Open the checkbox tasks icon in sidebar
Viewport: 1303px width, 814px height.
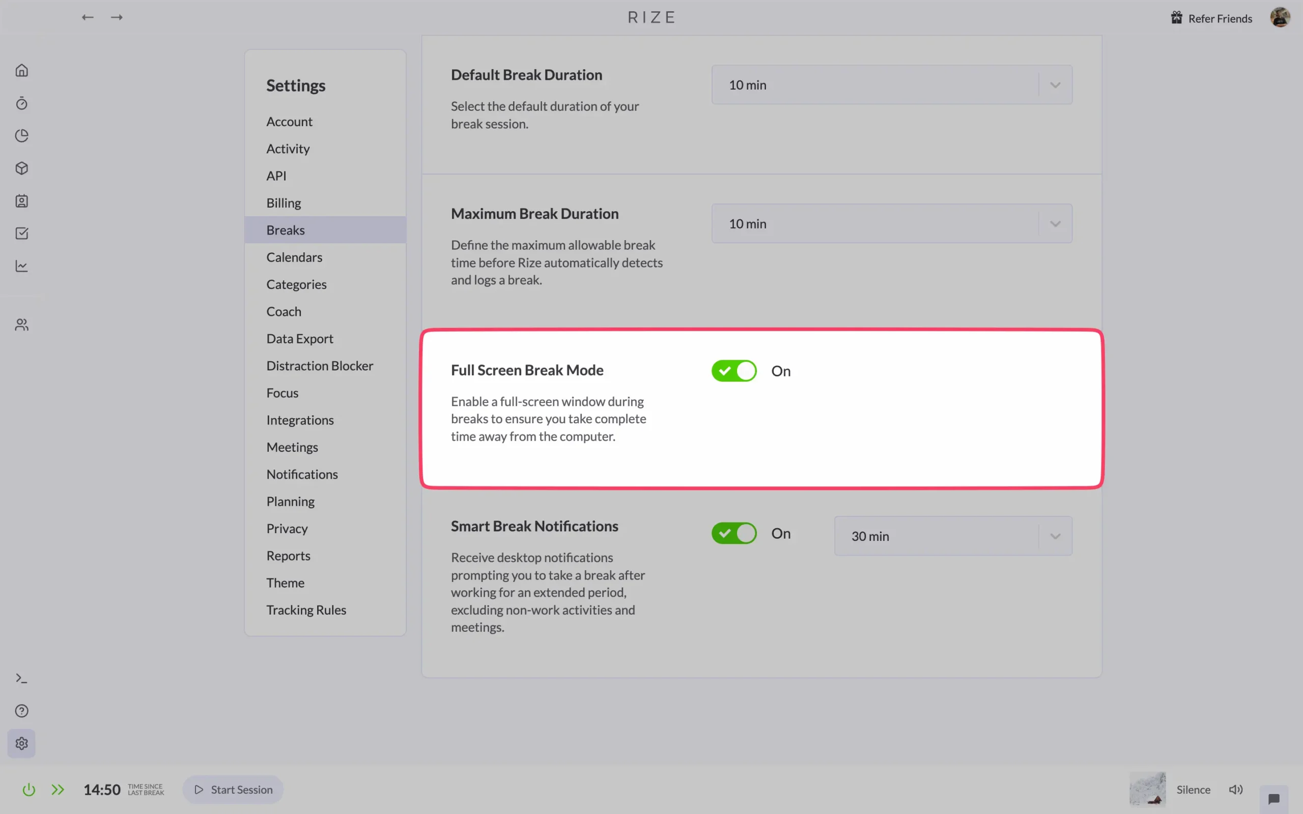pos(21,233)
